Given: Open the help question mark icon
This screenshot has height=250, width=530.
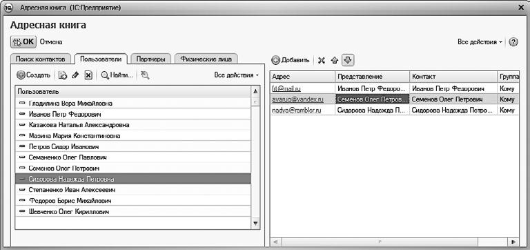Looking at the screenshot, I should click(513, 42).
